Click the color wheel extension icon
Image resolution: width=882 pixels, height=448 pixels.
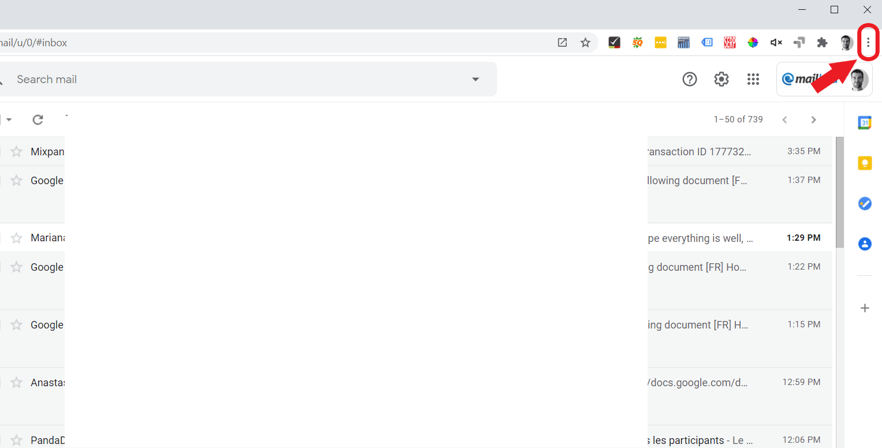tap(753, 42)
